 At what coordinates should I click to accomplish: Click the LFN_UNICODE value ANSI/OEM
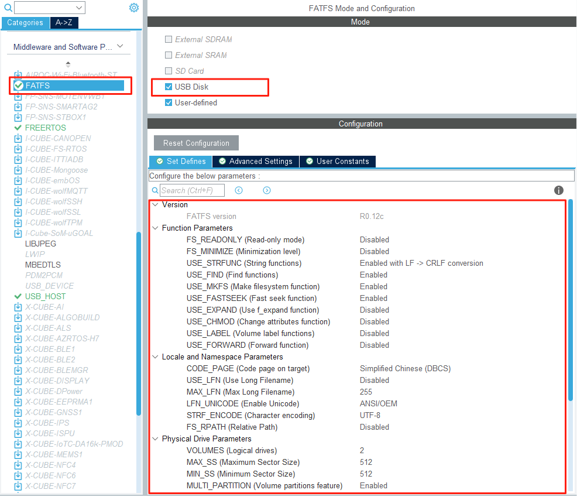378,404
